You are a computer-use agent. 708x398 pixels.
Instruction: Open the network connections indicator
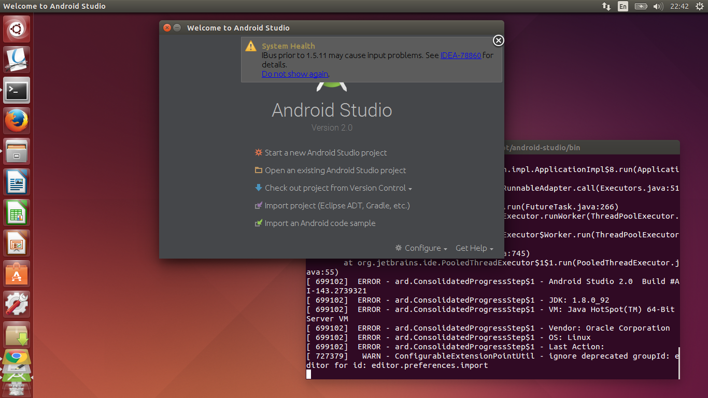(606, 6)
